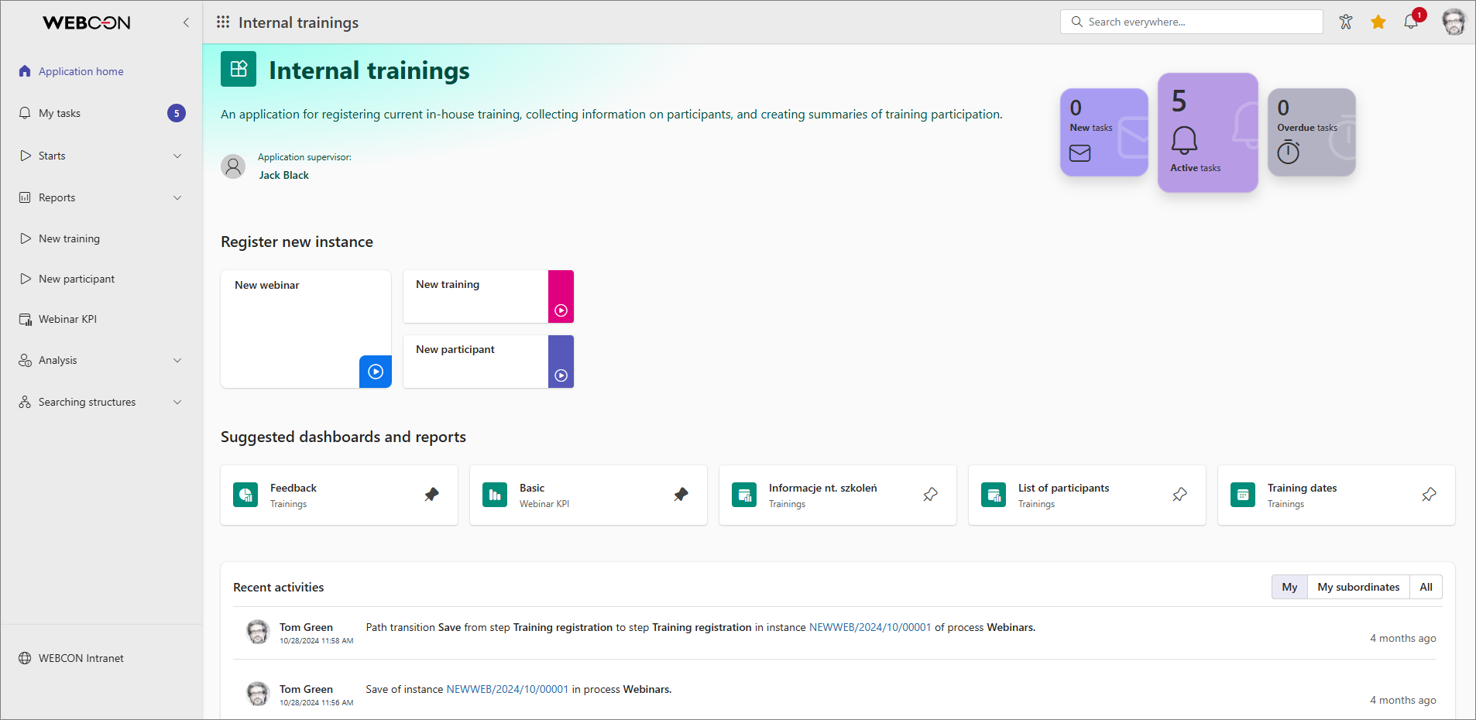Viewport: 1476px width, 720px height.
Task: Expand the Starts section chevron
Action: click(177, 156)
